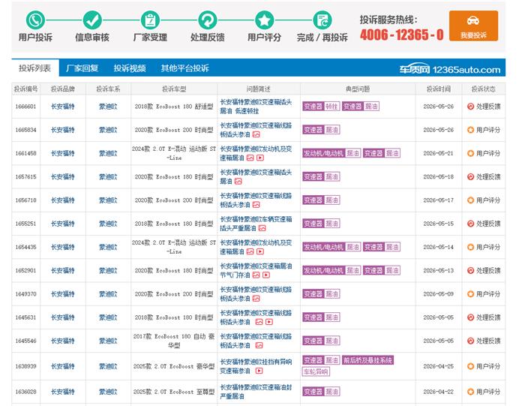Click 车轮异响 tag in row 1638939
The height and width of the screenshot is (406, 525).
point(316,371)
